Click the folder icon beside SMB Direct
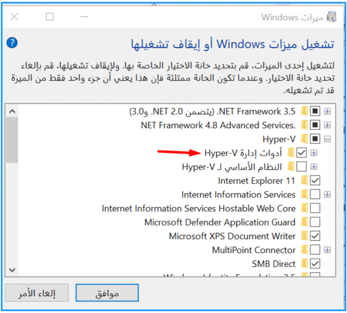Viewport: 347px width, 313px height. [x=304, y=264]
